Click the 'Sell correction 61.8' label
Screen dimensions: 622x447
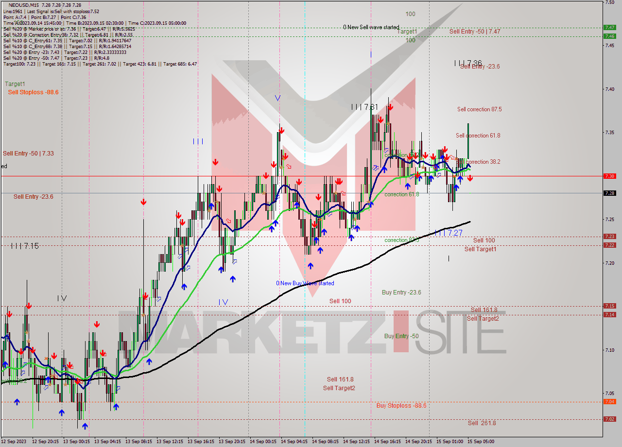(478, 136)
